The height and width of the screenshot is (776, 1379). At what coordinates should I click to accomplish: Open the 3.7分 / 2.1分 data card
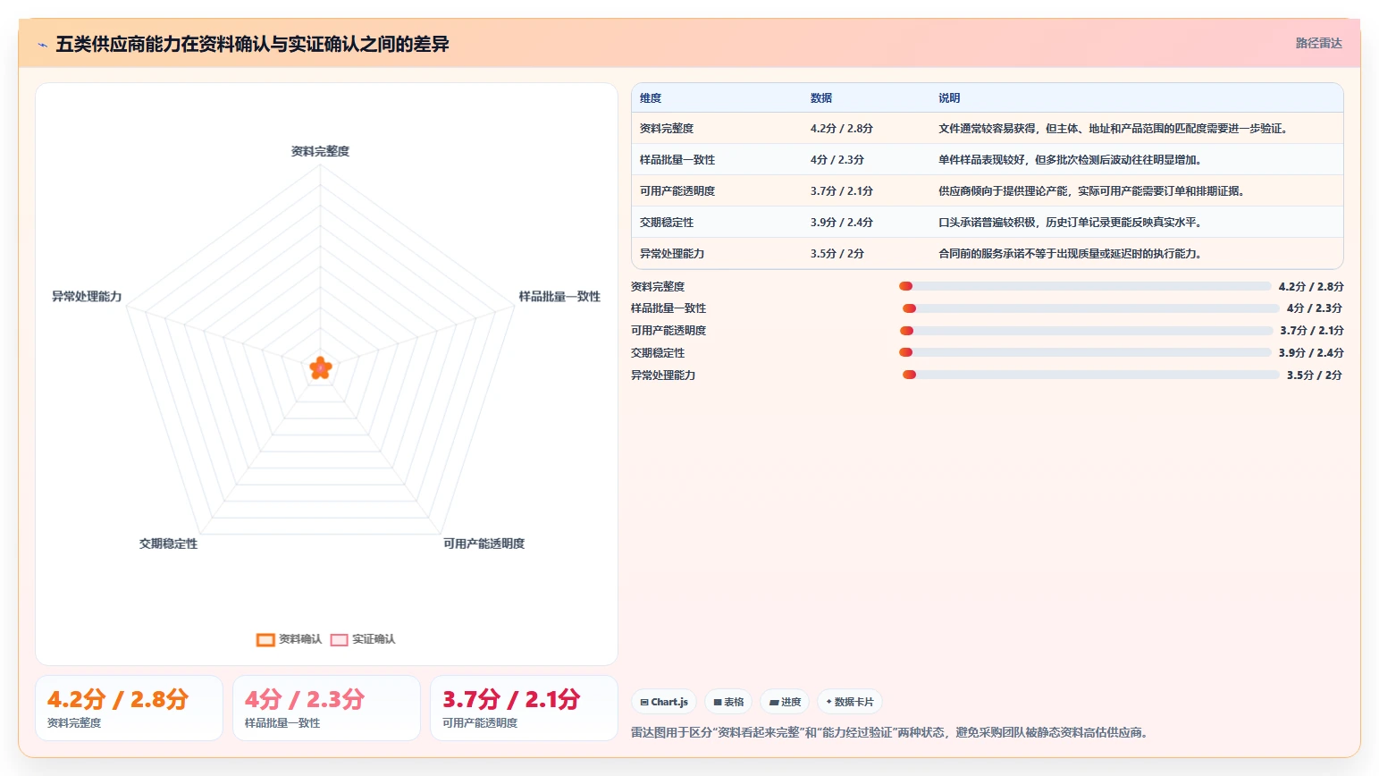point(524,708)
